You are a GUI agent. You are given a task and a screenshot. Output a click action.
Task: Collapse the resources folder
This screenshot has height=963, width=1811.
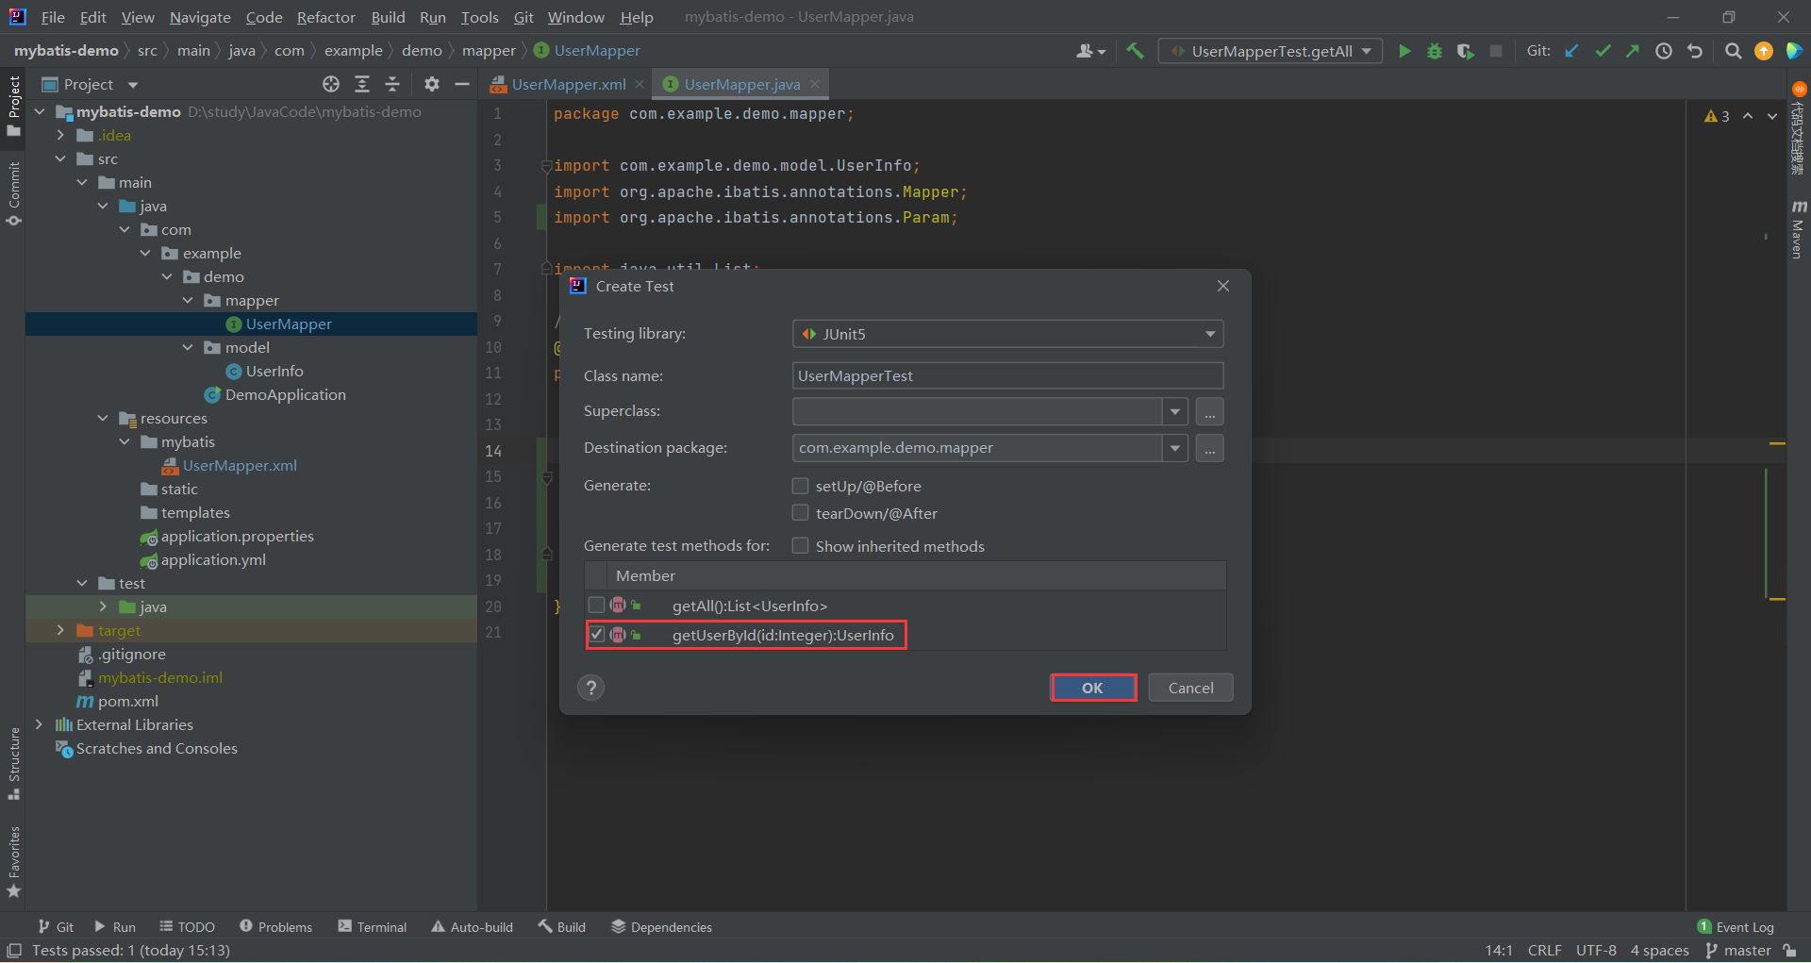[x=103, y=418]
